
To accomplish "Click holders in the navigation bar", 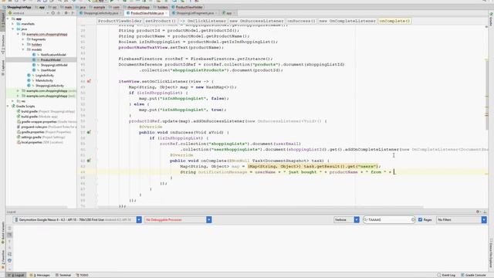I will pyautogui.click(x=162, y=7).
